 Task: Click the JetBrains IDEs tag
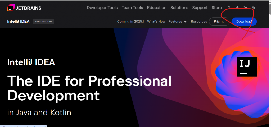(x=43, y=22)
